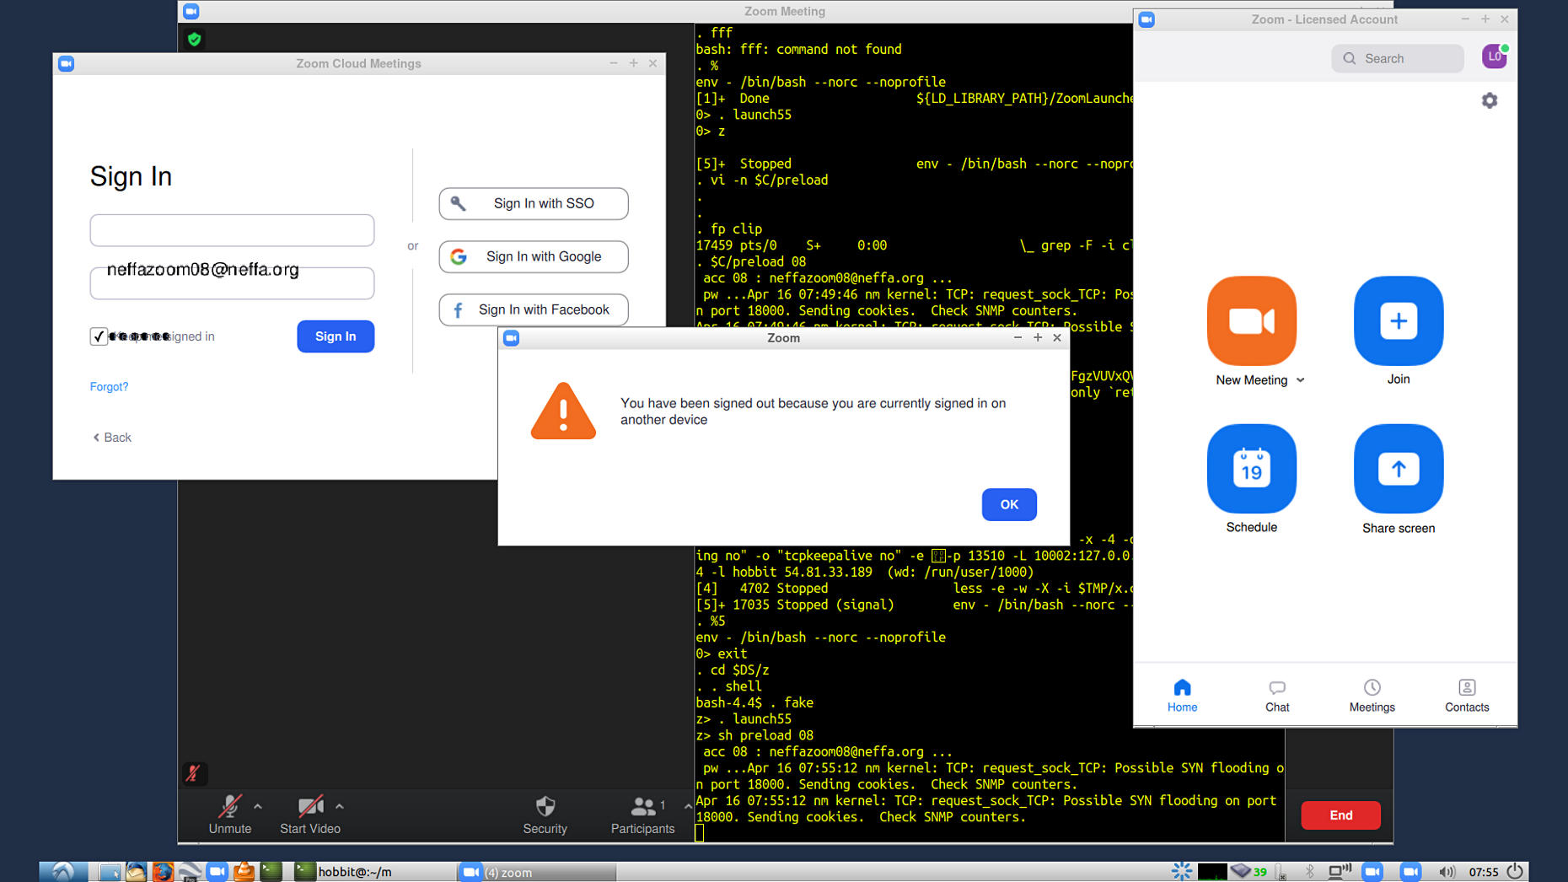Expand audio options arrow next to Unmute

[258, 806]
